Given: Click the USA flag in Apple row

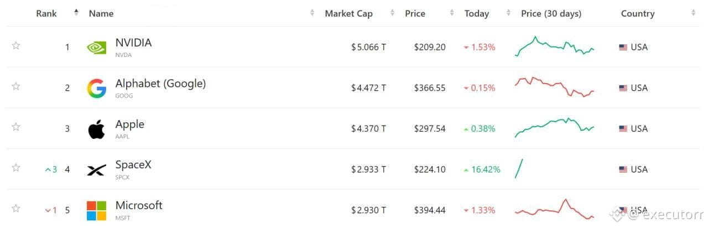Looking at the screenshot, I should click(623, 129).
